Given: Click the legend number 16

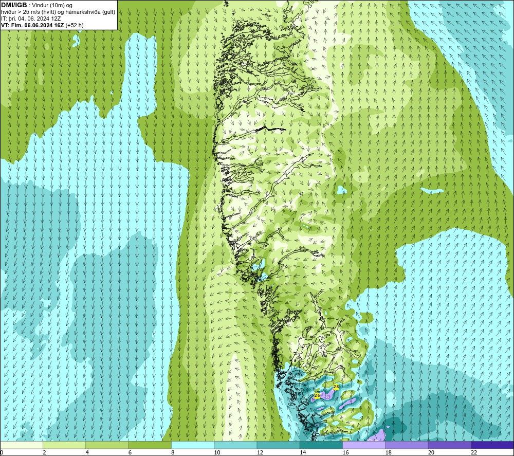Looking at the screenshot, I should pyautogui.click(x=345, y=452).
